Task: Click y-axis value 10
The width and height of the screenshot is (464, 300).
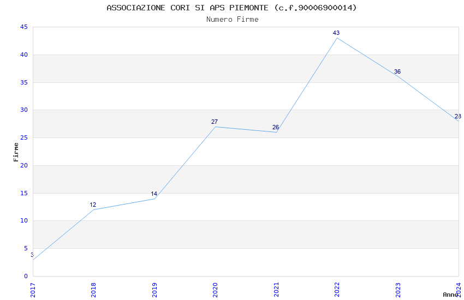Action: (x=24, y=221)
